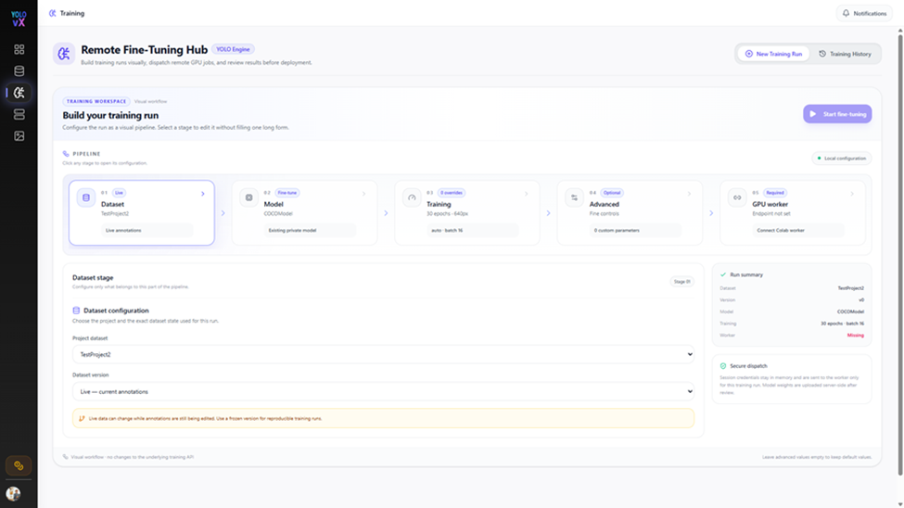Click the yellow coins icon in sidebar

click(19, 466)
